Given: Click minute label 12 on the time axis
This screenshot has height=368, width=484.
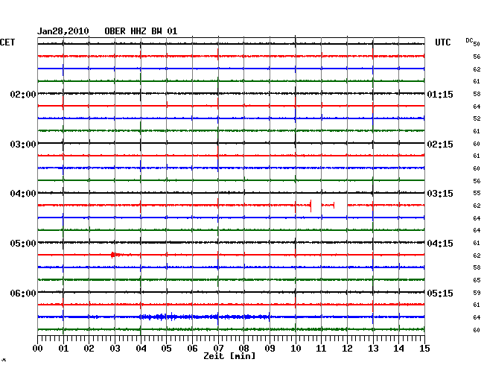Looking at the screenshot, I should pyautogui.click(x=347, y=348).
